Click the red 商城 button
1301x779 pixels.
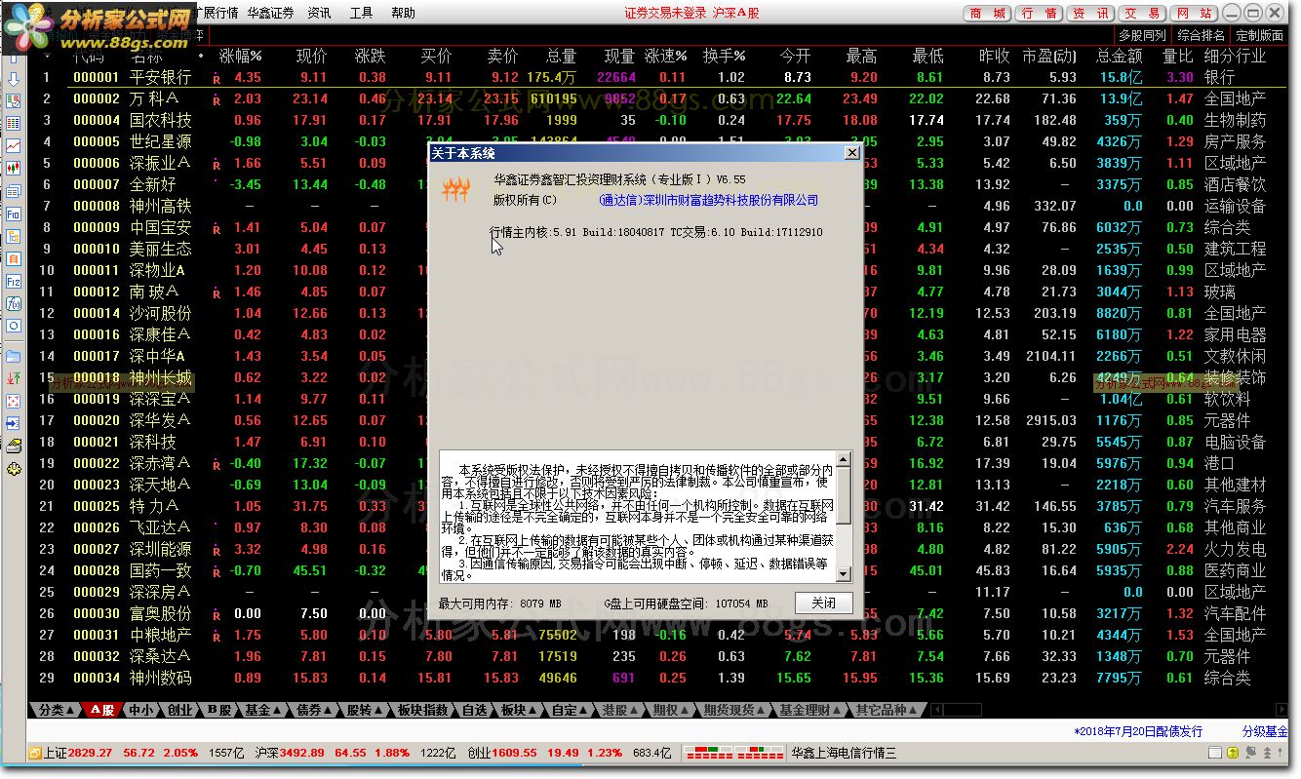[x=986, y=14]
